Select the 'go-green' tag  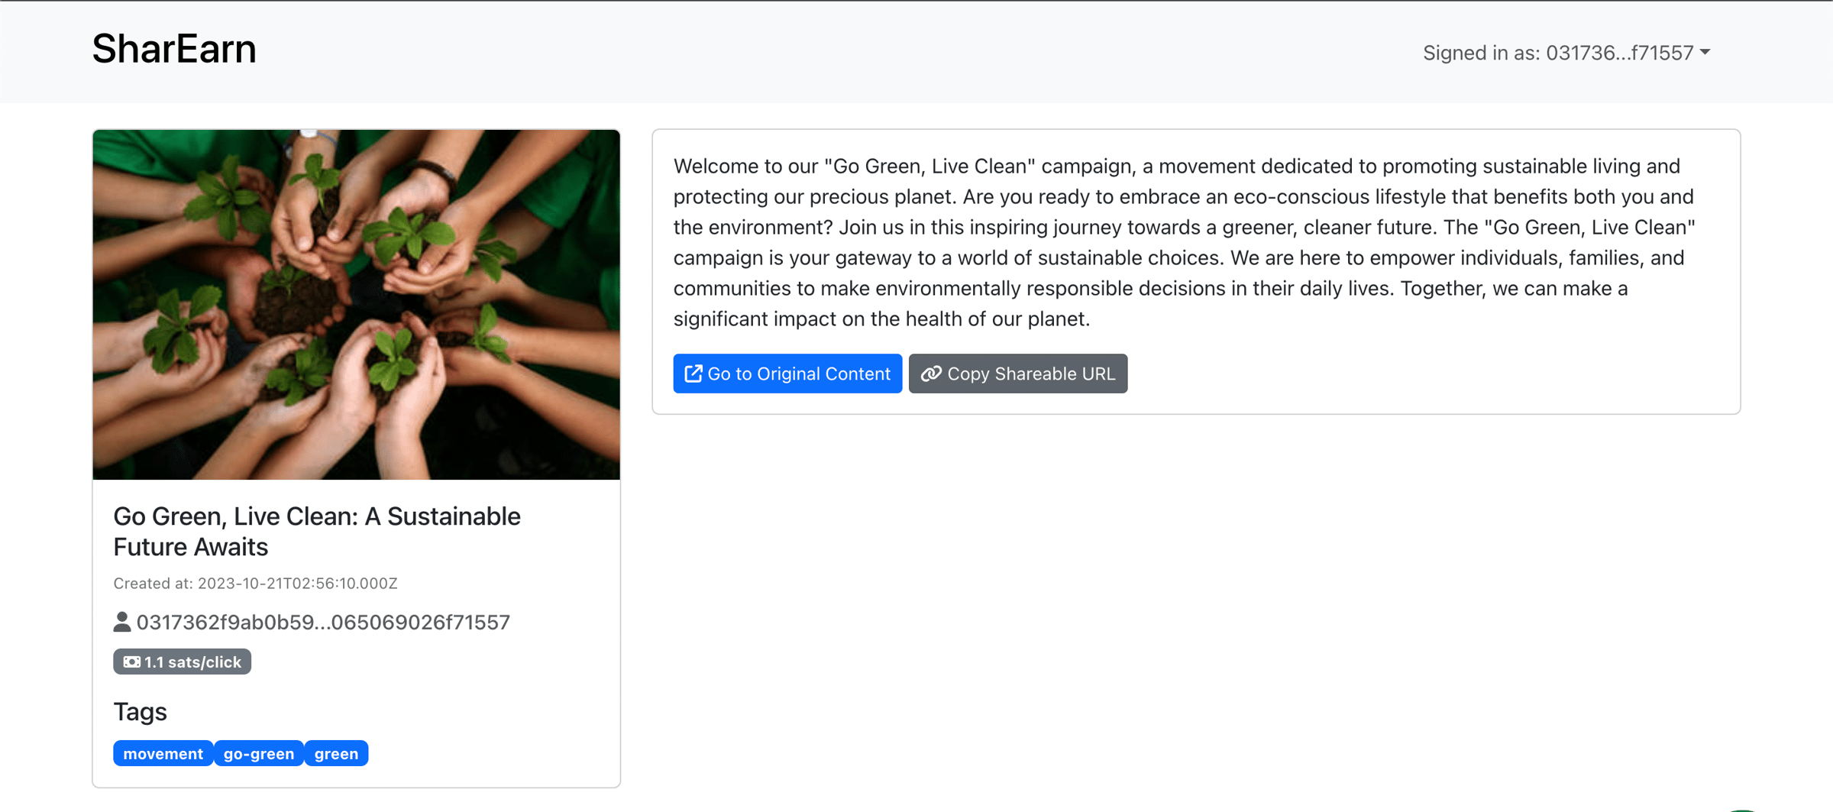[258, 753]
